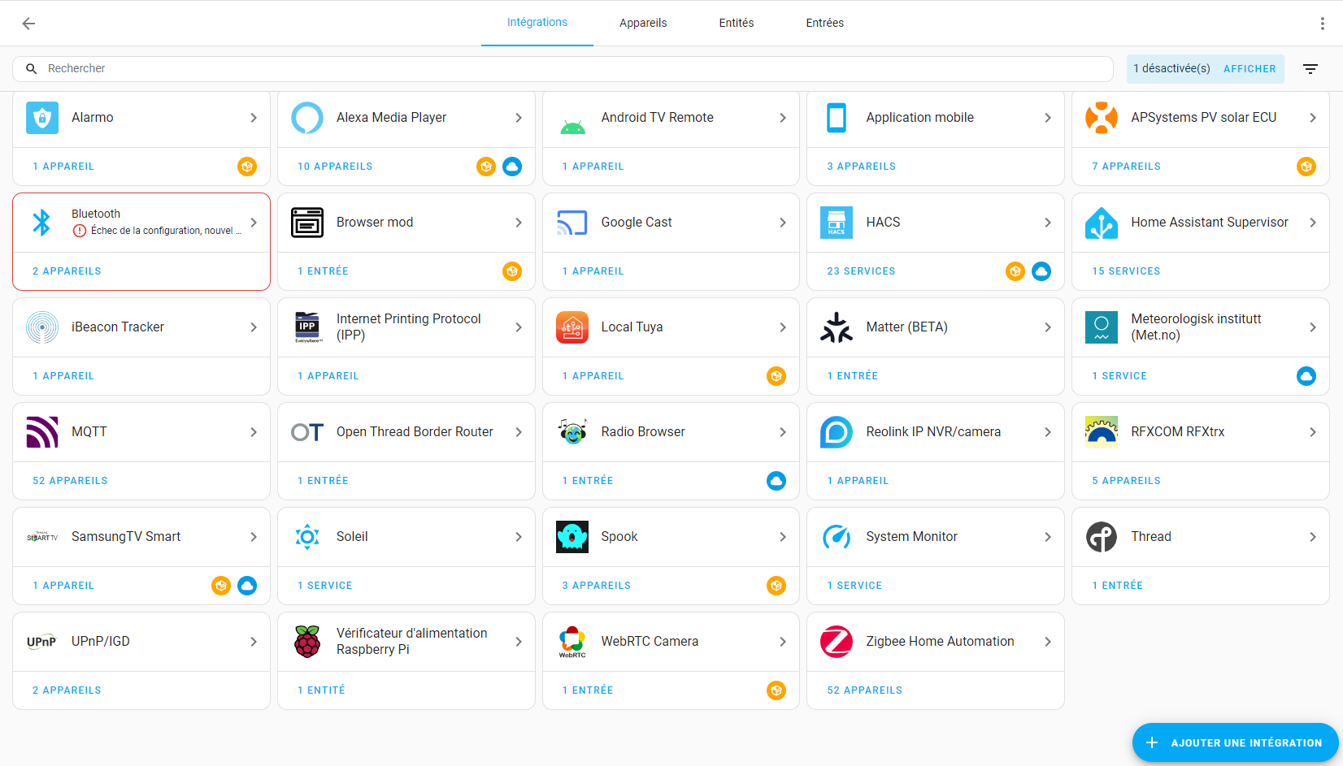The width and height of the screenshot is (1343, 766).
Task: Open the Thread integration chevron
Action: pos(1313,537)
